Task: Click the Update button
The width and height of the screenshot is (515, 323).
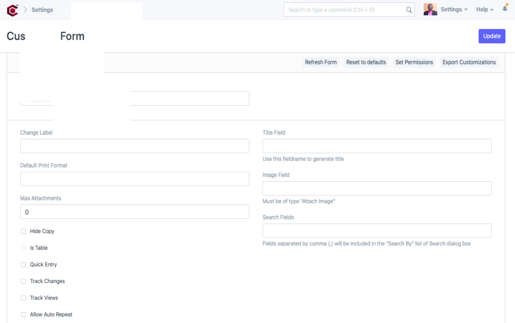Action: 492,36
